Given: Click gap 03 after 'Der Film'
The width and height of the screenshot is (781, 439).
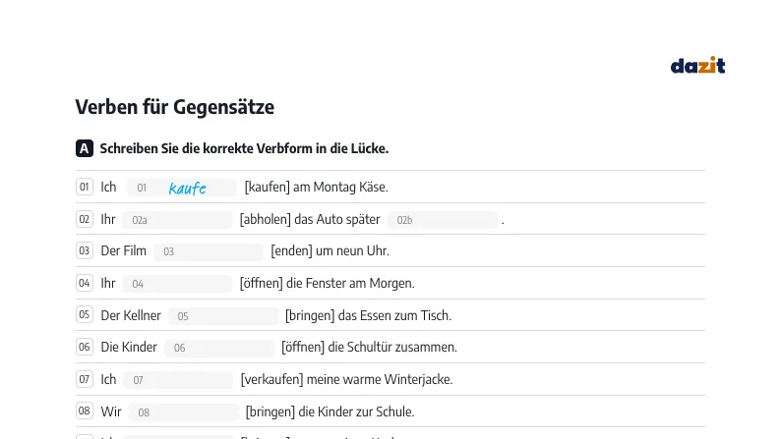Looking at the screenshot, I should 209,251.
